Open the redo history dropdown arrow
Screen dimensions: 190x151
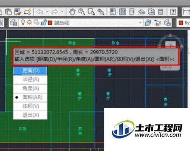pos(62,12)
